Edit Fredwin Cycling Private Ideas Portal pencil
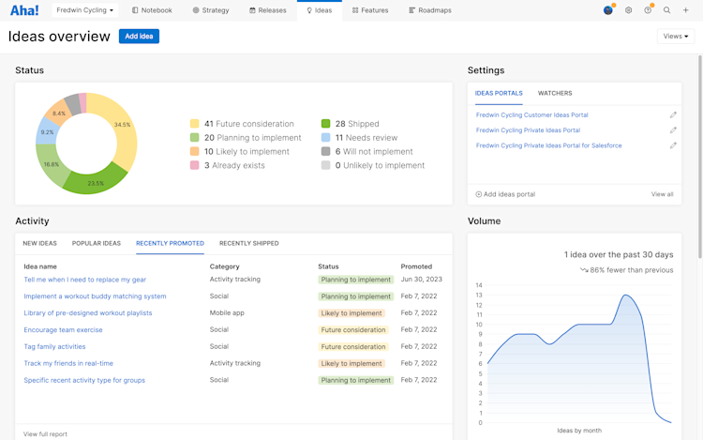 pos(673,130)
